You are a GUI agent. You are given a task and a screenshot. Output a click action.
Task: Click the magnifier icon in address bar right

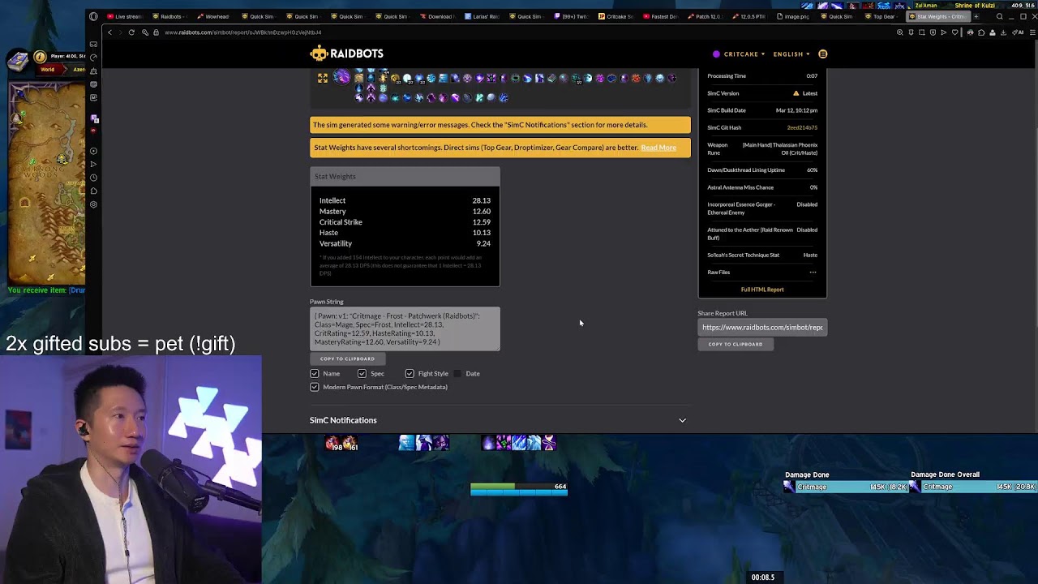click(899, 32)
